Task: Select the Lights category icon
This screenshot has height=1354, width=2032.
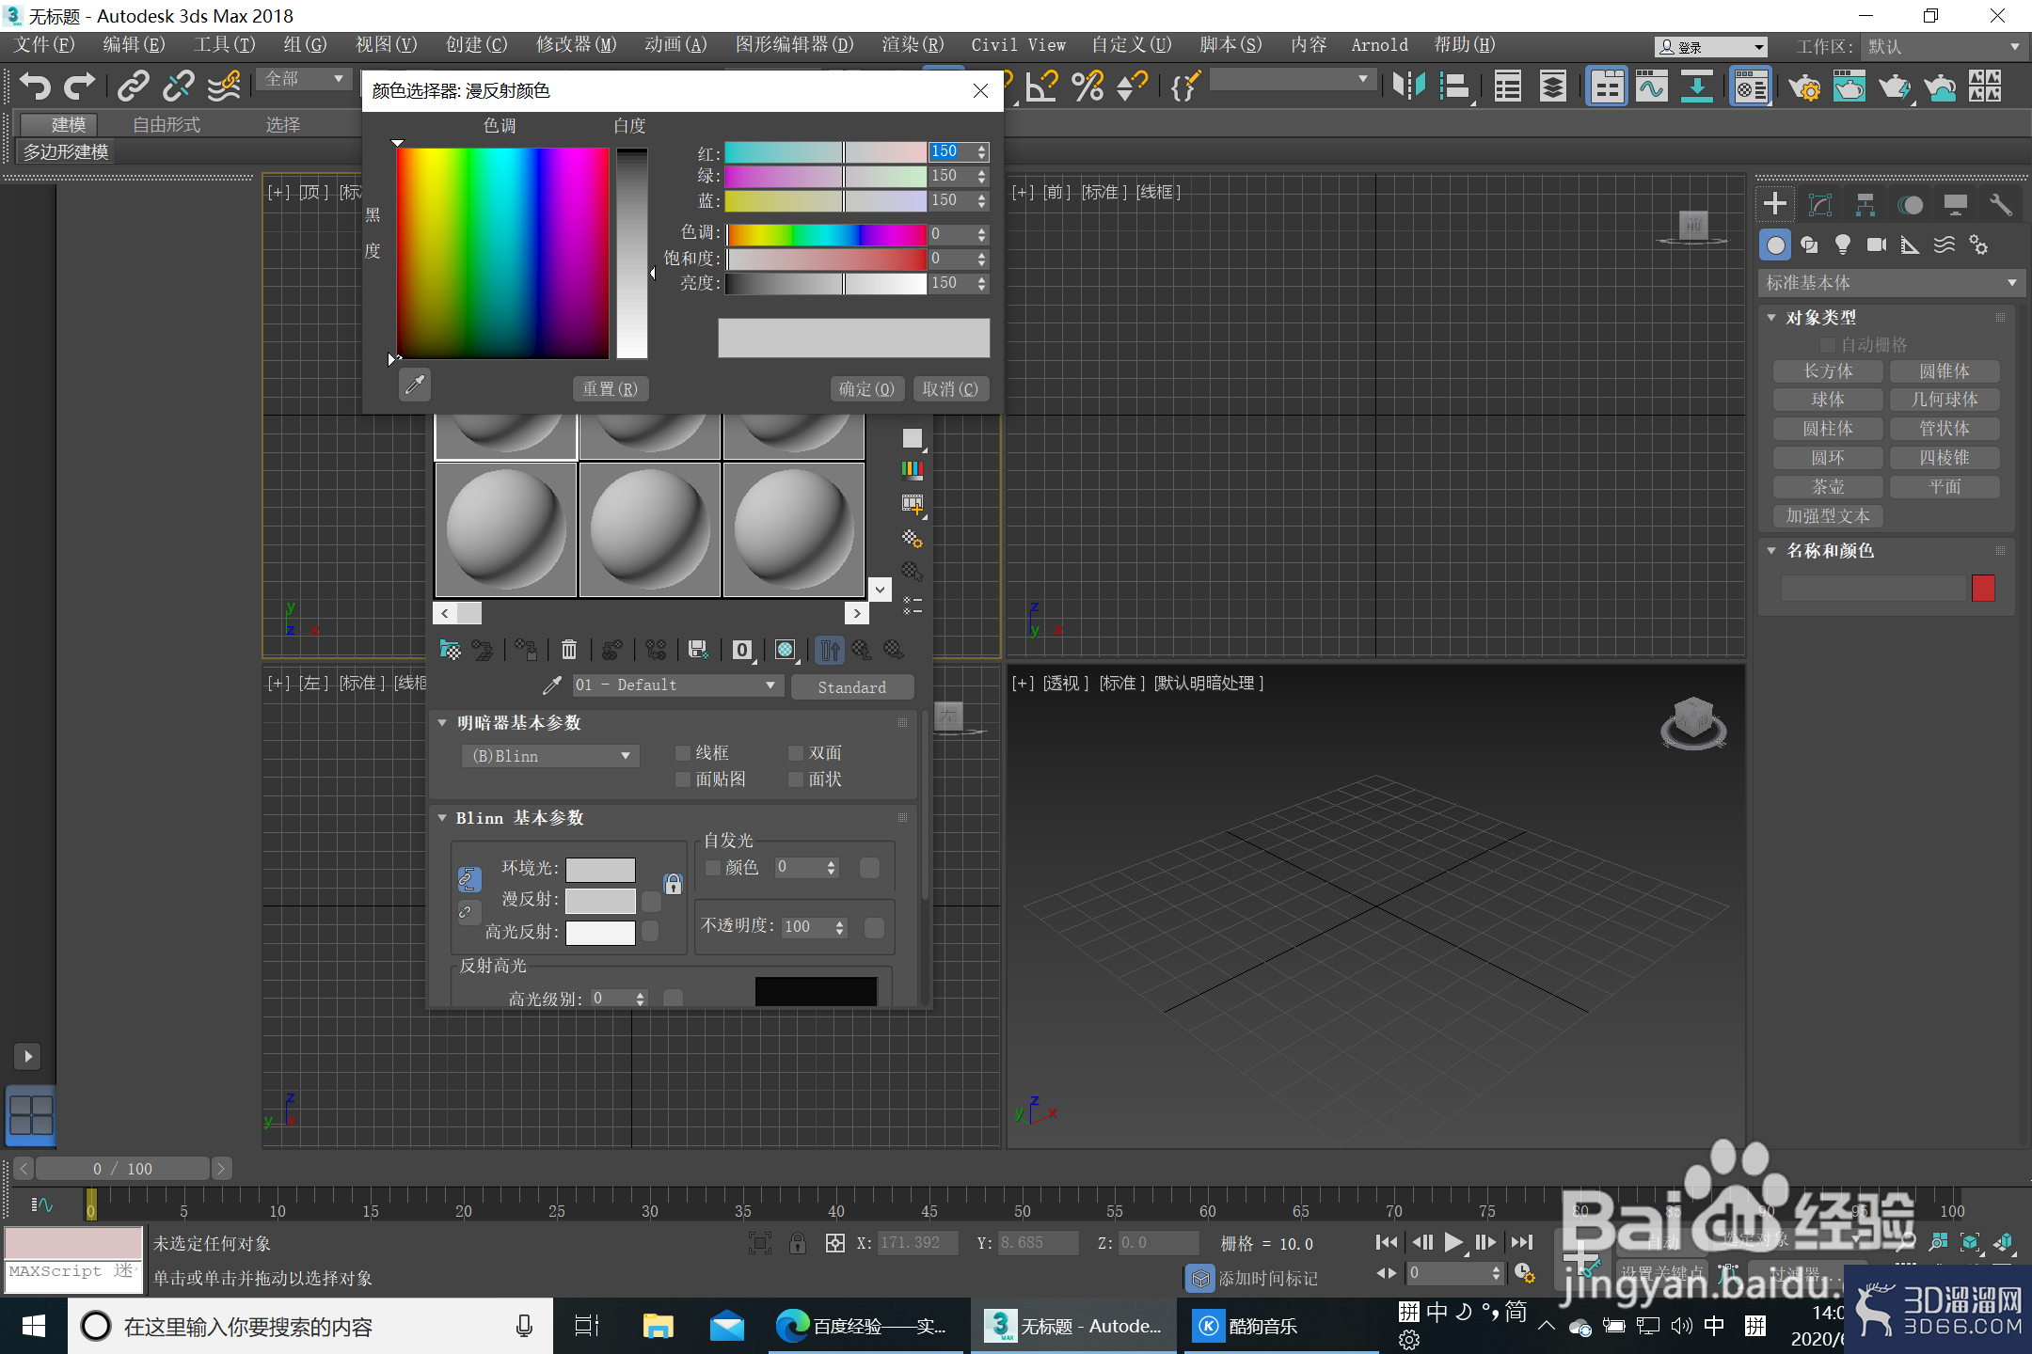Action: 1842,244
